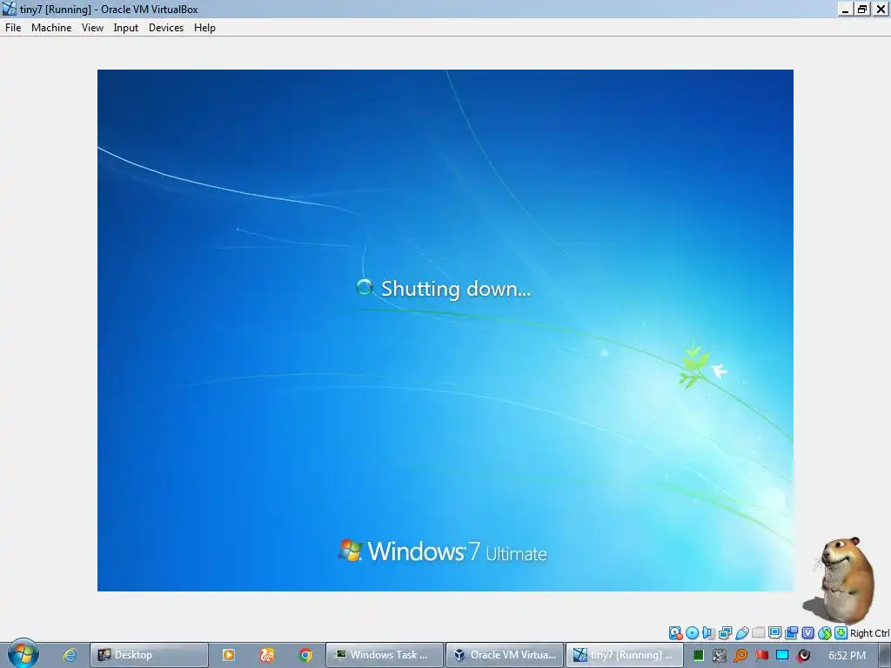891x668 pixels.
Task: Click the optical disc status icon
Action: tap(692, 633)
